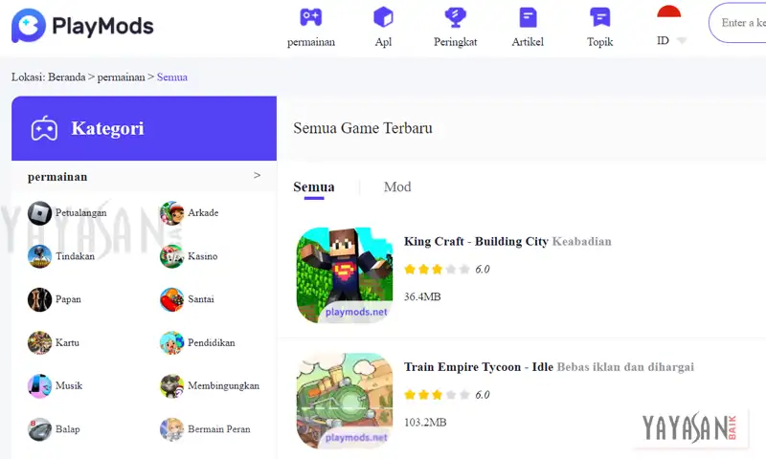
Task: Click the Pendidikan category label
Action: coord(212,343)
